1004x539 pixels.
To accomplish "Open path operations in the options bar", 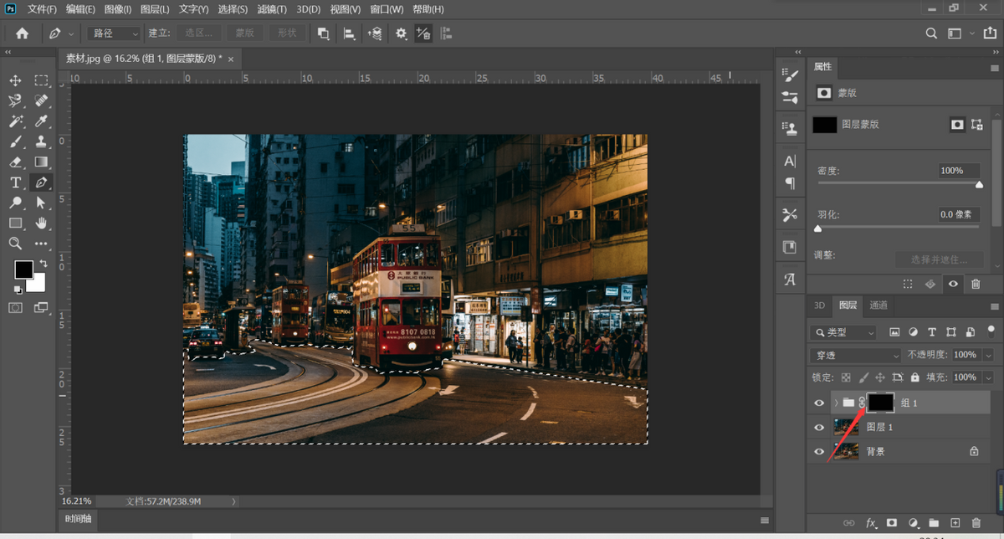I will coord(323,33).
